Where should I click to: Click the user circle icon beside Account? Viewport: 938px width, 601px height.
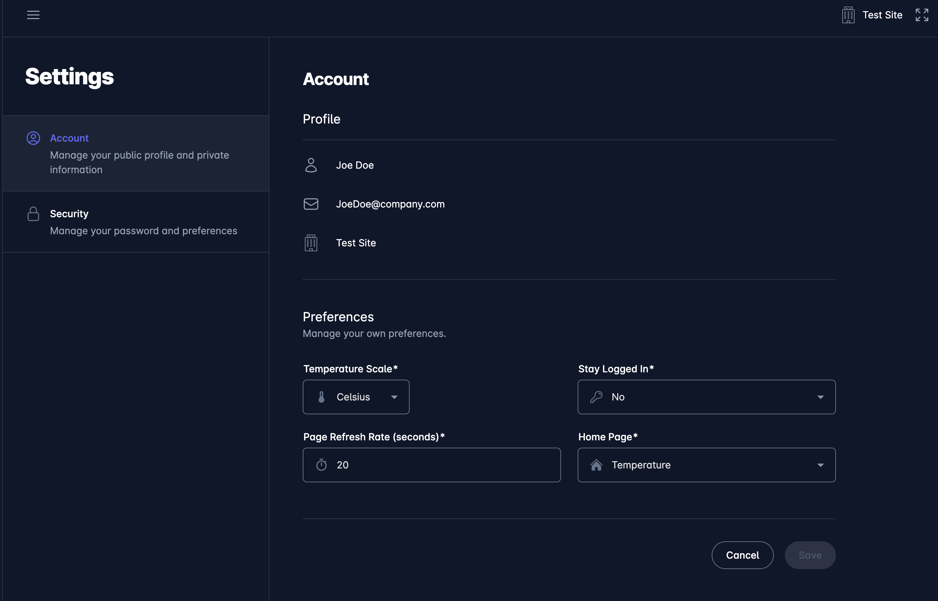33,138
